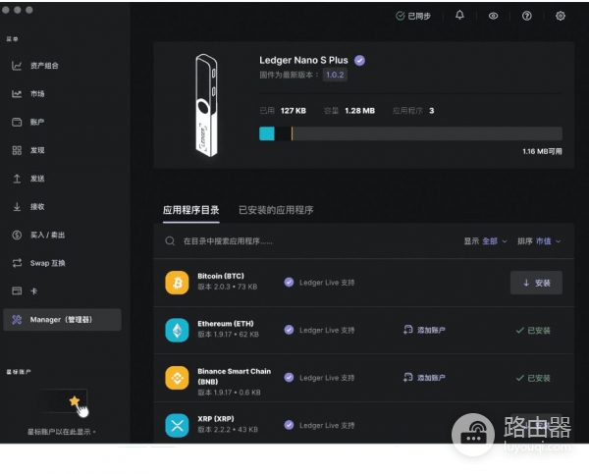
Task: Click the Ledger Nano S Plus device illustration
Action: (x=206, y=105)
